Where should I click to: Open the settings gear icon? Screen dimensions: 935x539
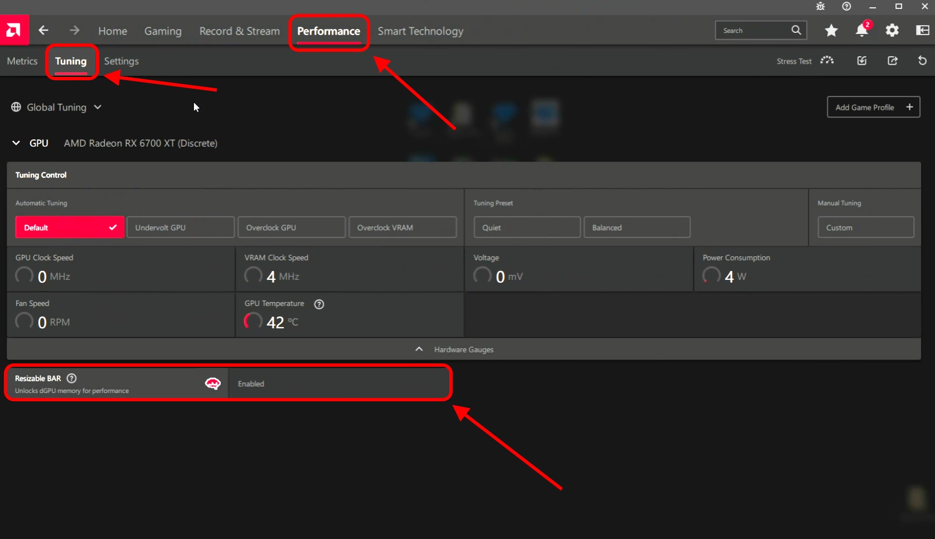tap(892, 31)
